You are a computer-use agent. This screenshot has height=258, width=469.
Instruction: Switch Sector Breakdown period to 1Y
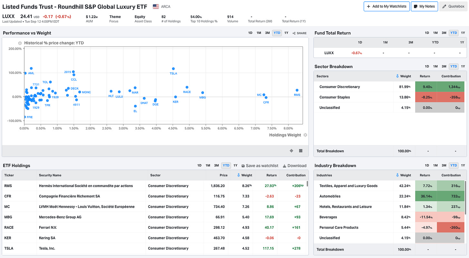tap(463, 66)
